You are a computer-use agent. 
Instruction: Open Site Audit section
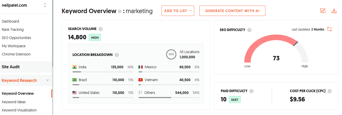(11, 67)
